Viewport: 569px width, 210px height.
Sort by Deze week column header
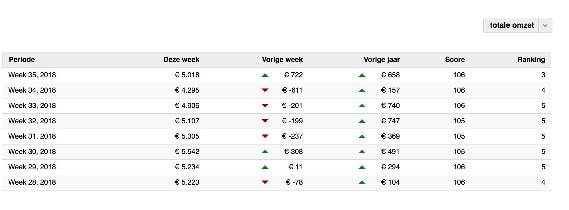click(x=181, y=60)
